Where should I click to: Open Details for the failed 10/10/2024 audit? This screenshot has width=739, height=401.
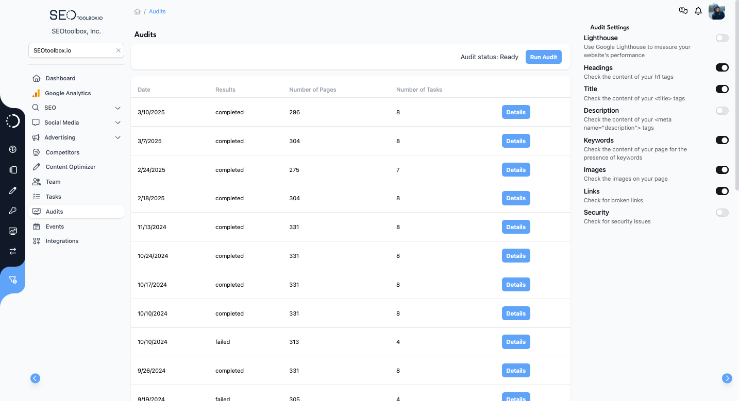click(x=516, y=341)
